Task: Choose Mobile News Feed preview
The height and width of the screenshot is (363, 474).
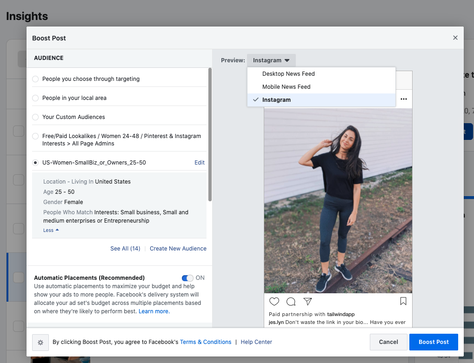Action: [321, 86]
